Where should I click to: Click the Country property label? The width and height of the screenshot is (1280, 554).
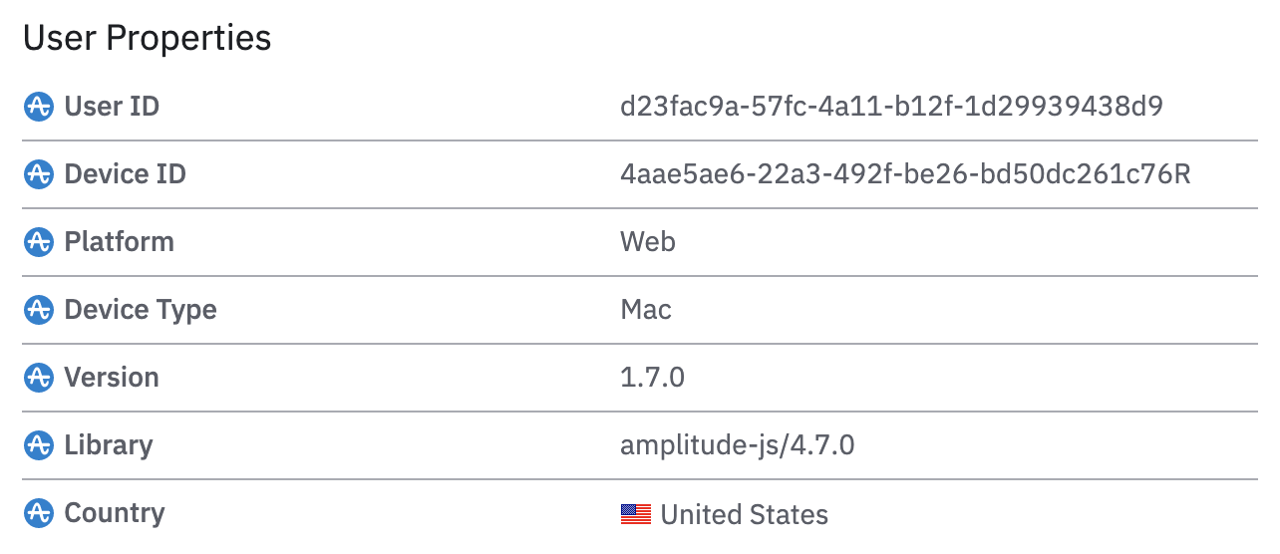click(114, 513)
